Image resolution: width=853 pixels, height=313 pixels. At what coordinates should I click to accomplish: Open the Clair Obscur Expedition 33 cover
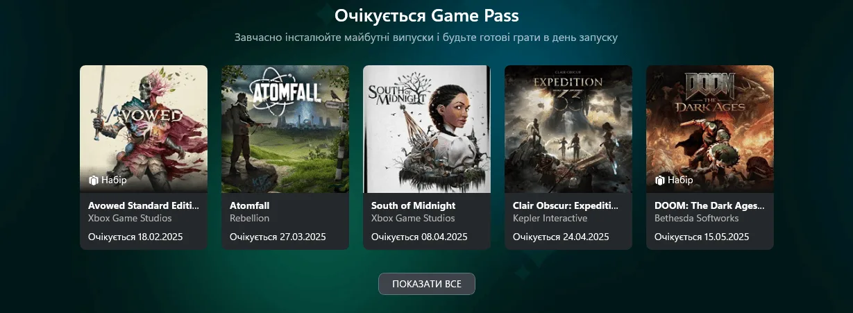(568, 129)
